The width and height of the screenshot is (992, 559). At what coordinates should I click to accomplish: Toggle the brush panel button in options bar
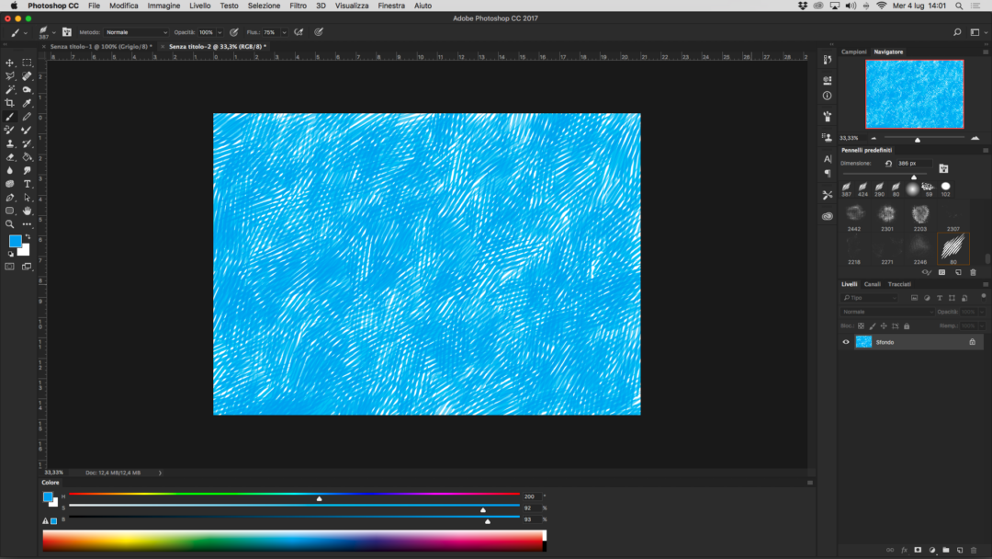point(66,32)
